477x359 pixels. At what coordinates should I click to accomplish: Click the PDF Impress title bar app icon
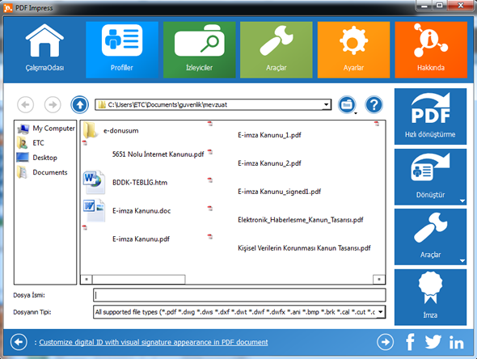[x=8, y=7]
